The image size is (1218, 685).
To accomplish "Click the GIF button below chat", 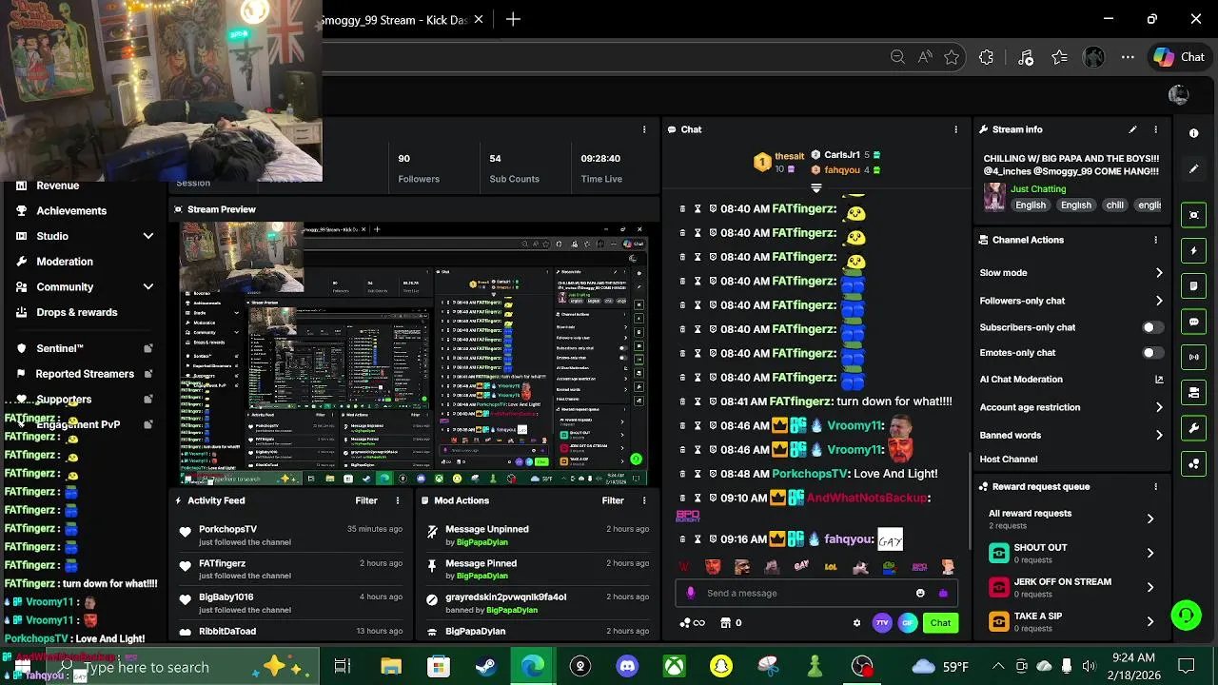I will [907, 623].
